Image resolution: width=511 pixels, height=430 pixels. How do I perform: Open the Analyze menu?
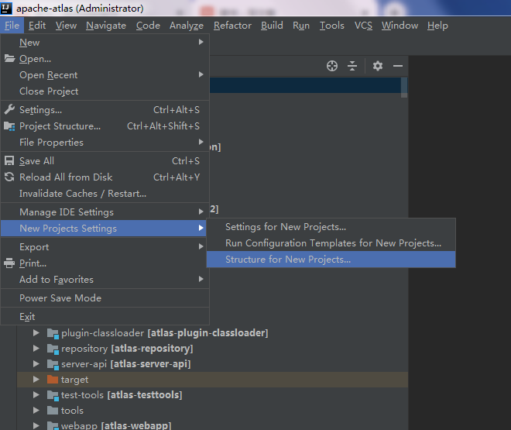pyautogui.click(x=187, y=26)
